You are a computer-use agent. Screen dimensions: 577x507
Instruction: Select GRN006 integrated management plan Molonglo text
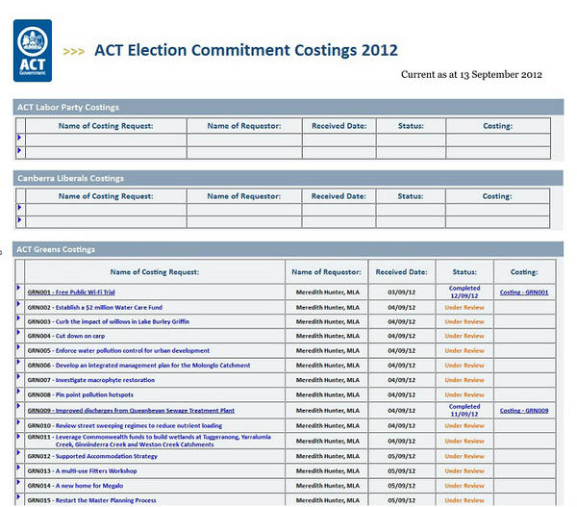[x=138, y=366]
